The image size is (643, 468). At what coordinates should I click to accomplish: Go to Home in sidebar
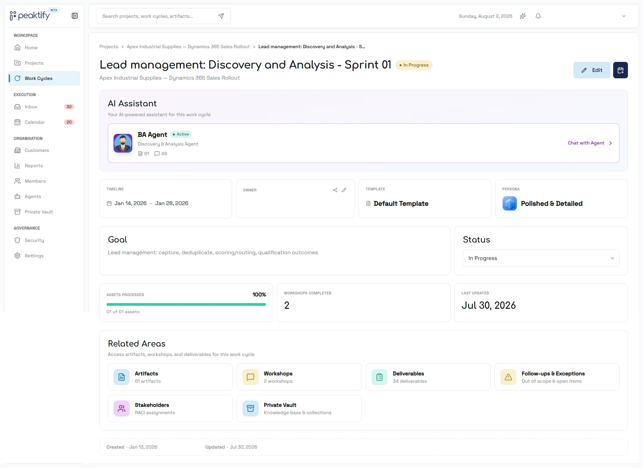click(x=44, y=48)
